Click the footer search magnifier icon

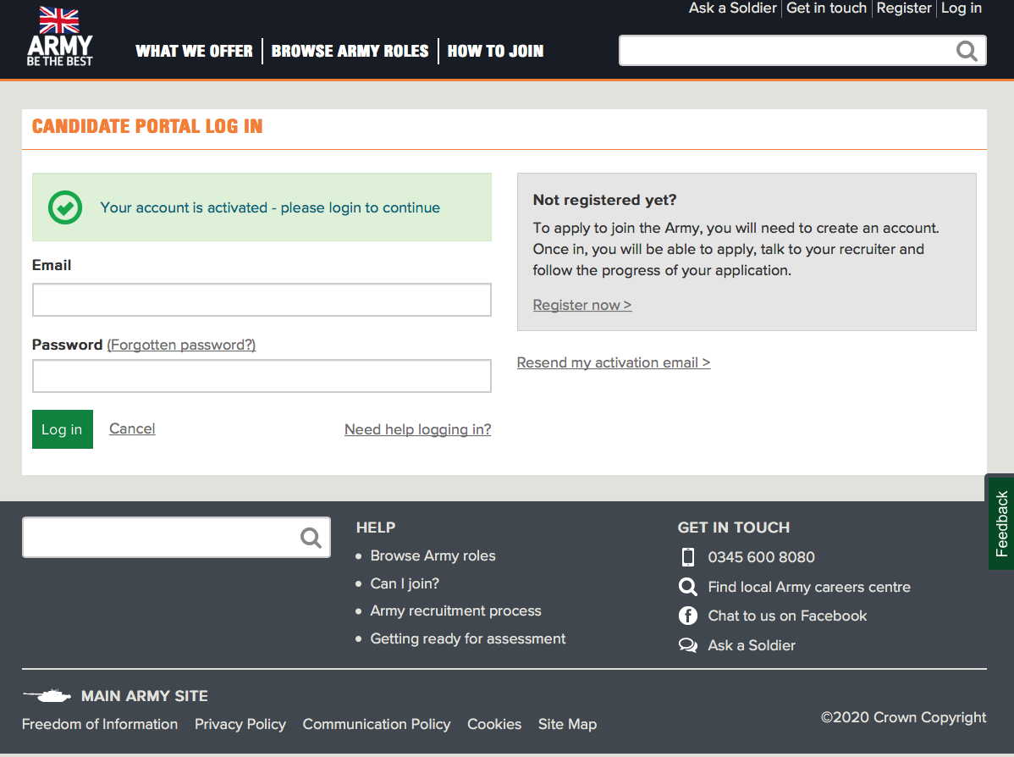pos(311,538)
